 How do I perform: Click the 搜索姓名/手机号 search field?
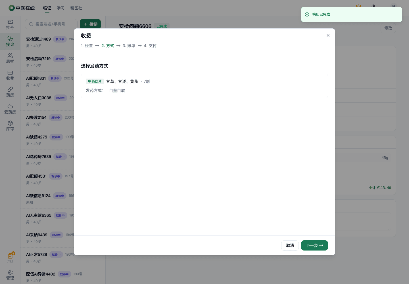(x=51, y=24)
